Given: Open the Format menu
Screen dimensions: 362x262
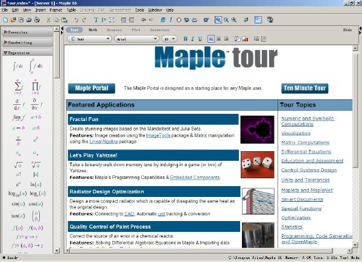Looking at the screenshot, I should tap(56, 10).
